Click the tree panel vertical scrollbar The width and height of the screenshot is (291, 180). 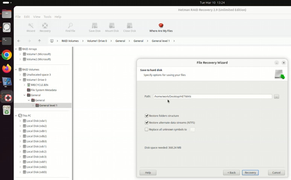coord(73,113)
